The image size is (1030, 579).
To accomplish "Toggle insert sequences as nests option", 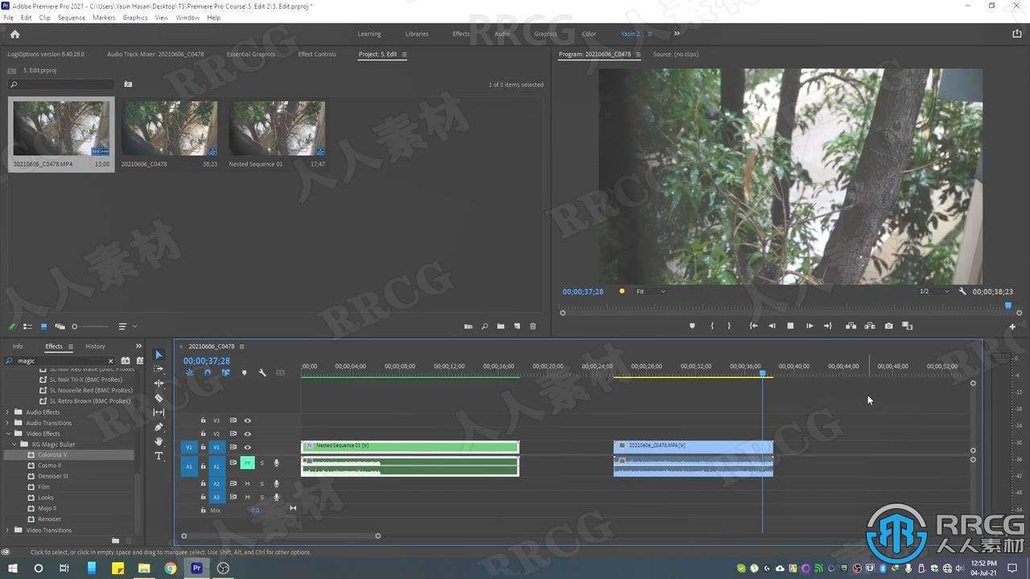I will pos(190,372).
